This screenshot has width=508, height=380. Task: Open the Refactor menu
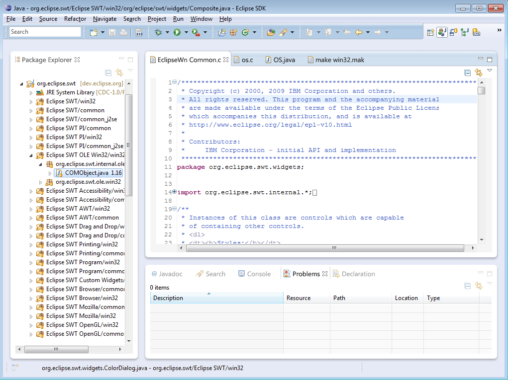coord(75,19)
